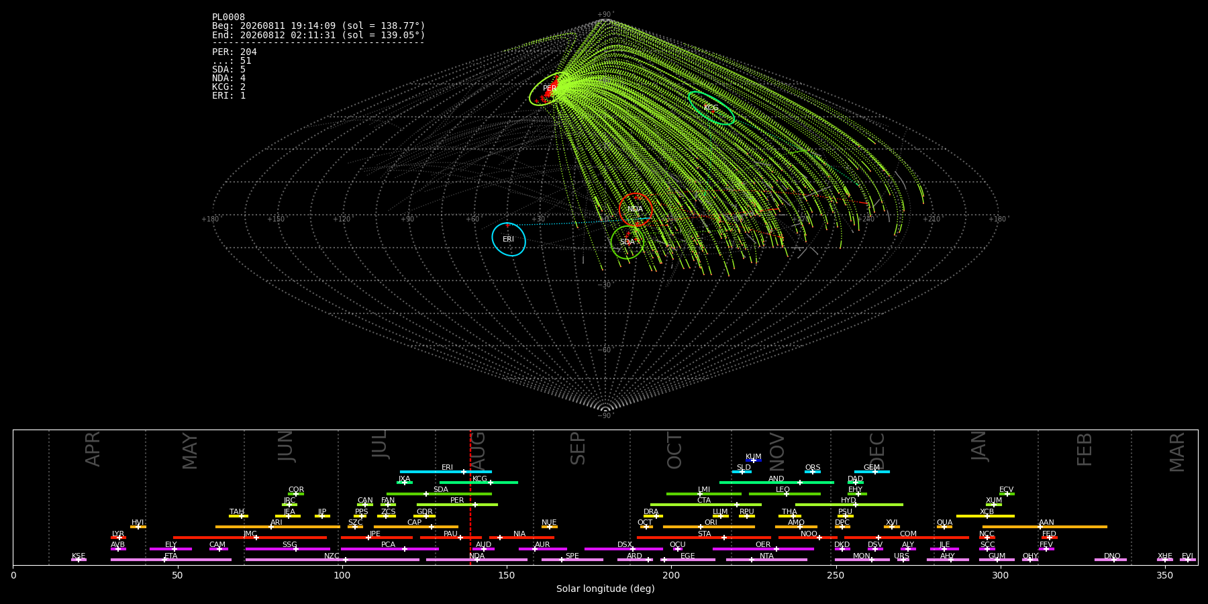Click the cyan ERI activity bar in timeline
1208x604 pixels.
[x=446, y=472]
